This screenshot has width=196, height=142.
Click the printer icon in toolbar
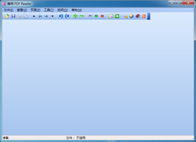(19, 16)
